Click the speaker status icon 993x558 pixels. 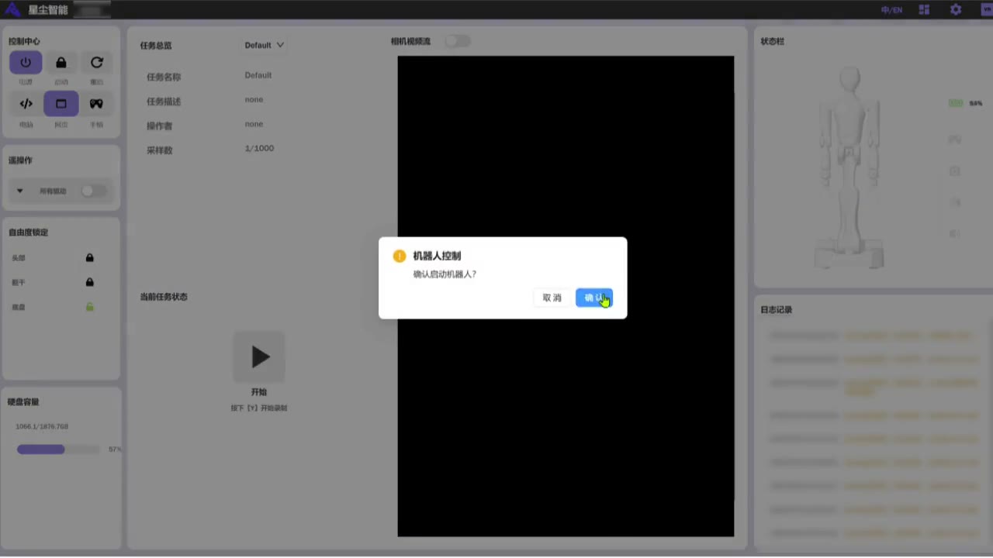coord(955,234)
